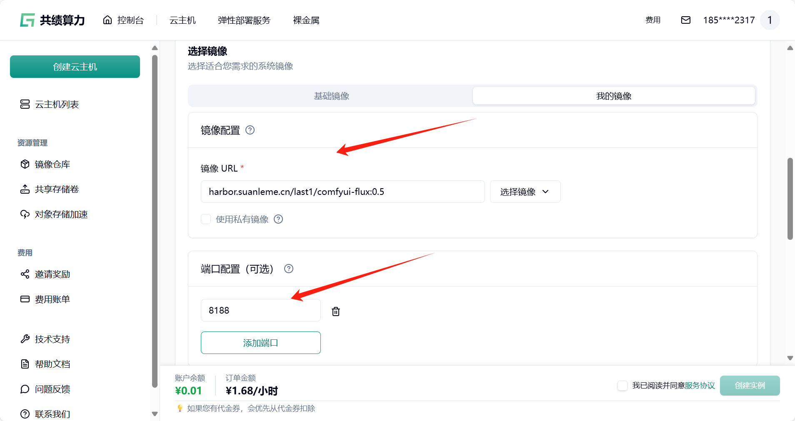Click sidebar scroll down arrow
This screenshot has height=421, width=795.
point(155,414)
